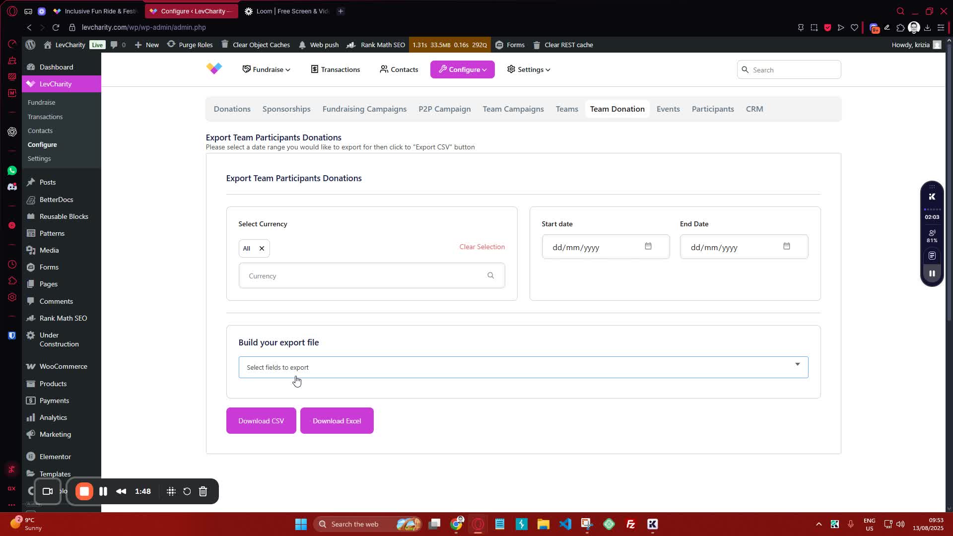Click the LevCharity logo icon
Screen dimensions: 953x536
[214, 68]
